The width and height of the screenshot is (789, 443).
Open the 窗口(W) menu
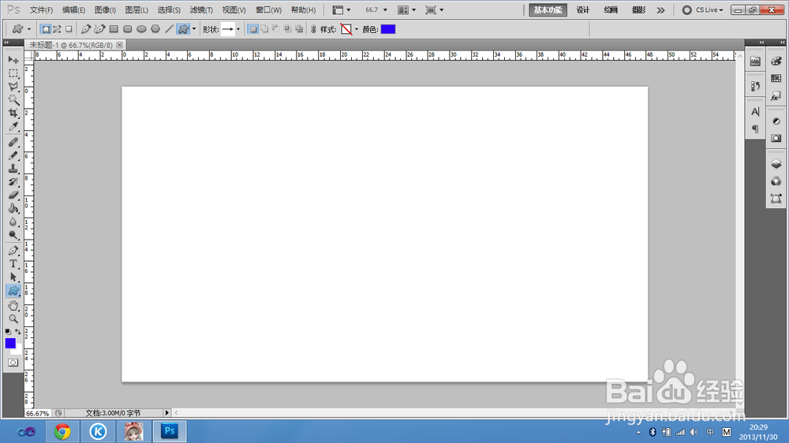(269, 10)
